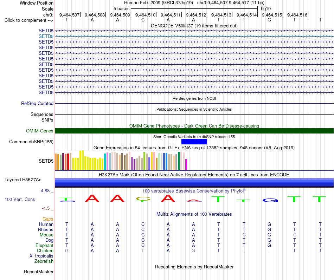The image size is (334, 280).
Task: Click the orange Gaps label
Action: point(48,219)
